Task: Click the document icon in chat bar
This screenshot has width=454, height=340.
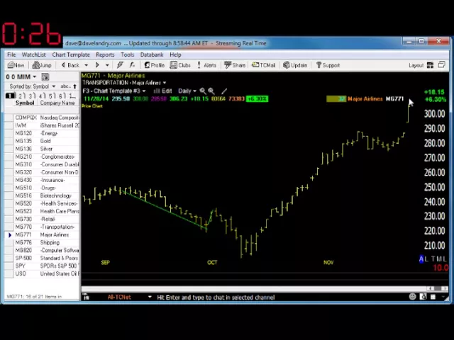Action: point(423,297)
